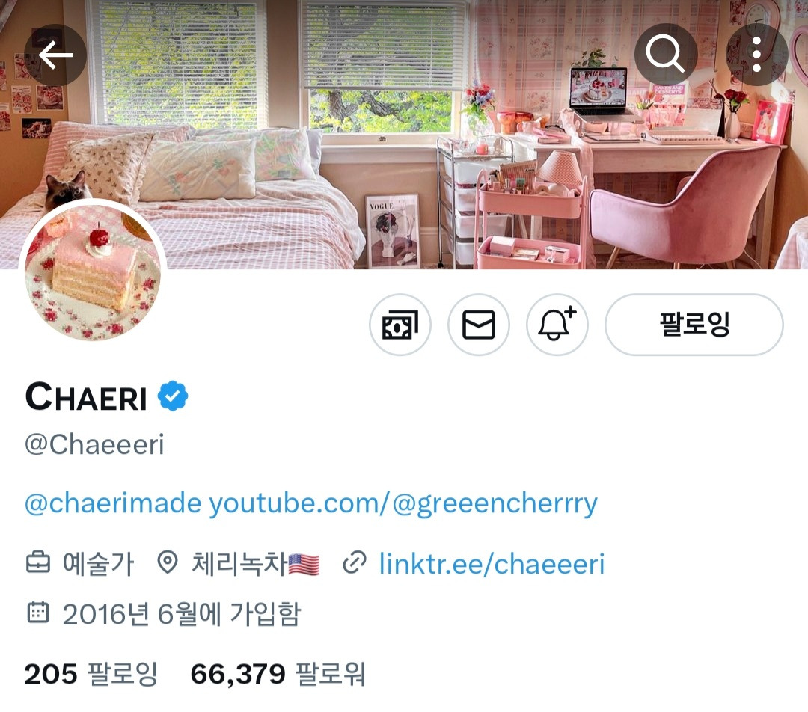Viewport: 808px width, 712px height.
Task: Tap the briefcase 예술가 category icon
Action: [x=38, y=562]
